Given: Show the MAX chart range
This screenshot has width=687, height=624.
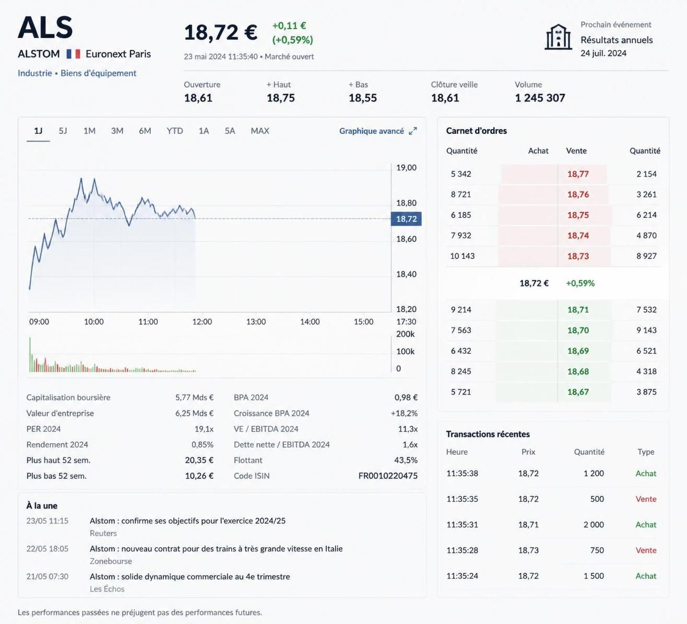Looking at the screenshot, I should pyautogui.click(x=259, y=131).
